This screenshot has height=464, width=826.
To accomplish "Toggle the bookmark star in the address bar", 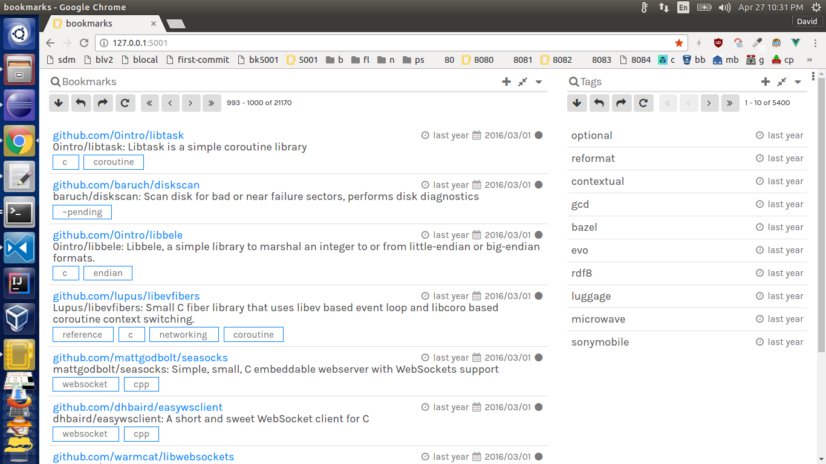I will point(678,43).
